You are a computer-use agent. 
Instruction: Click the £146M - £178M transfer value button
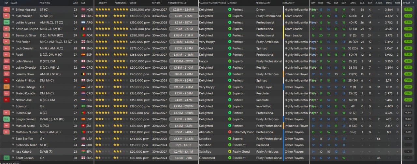point(183,42)
